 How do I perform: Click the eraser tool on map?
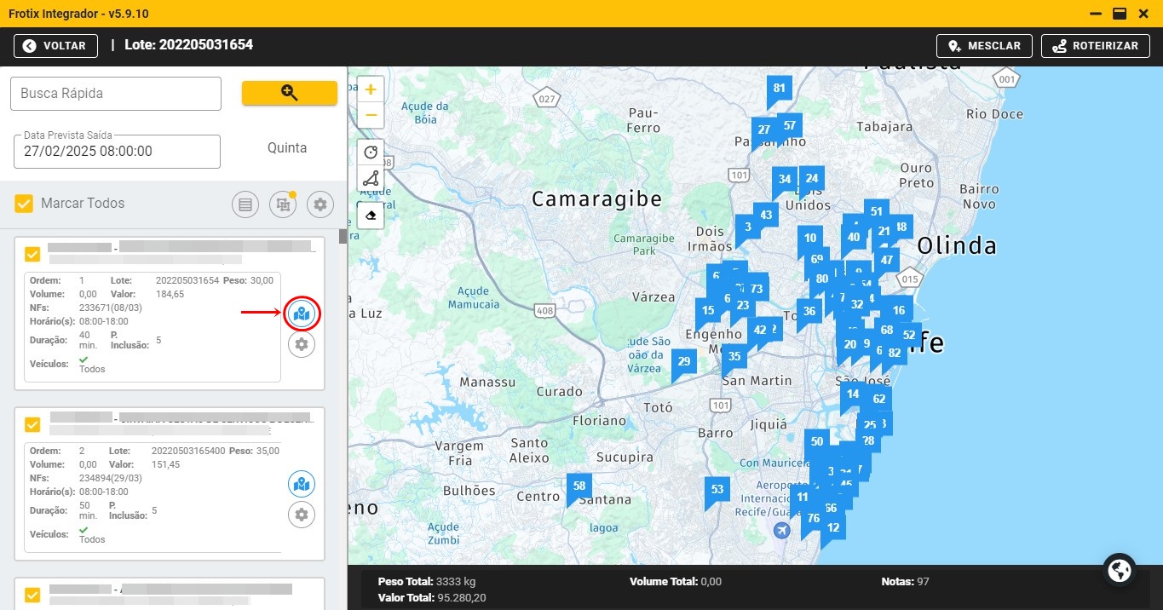tap(371, 216)
